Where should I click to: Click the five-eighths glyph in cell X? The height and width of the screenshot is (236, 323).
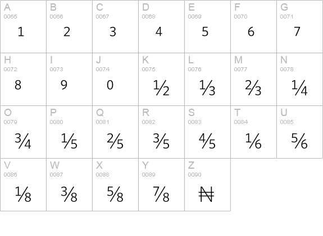115,194
